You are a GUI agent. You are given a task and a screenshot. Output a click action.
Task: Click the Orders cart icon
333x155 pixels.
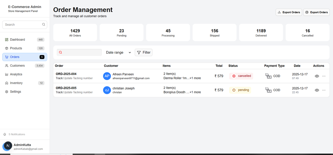pos(7,57)
